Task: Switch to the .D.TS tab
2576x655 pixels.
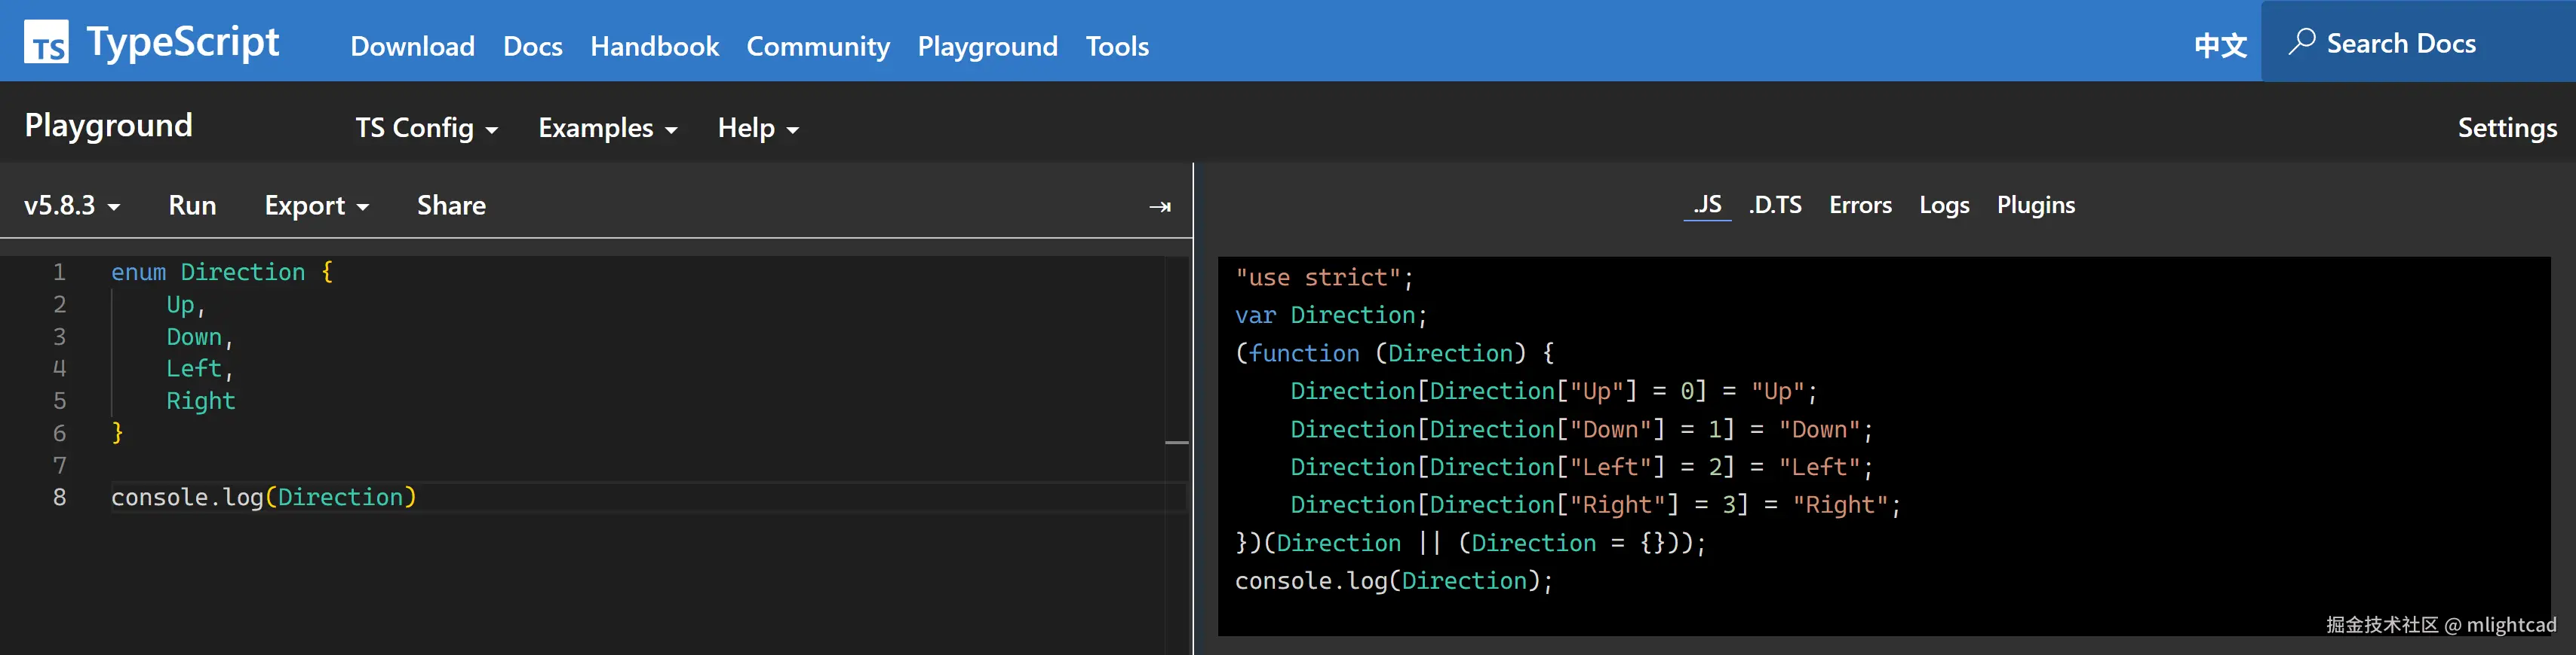Action: click(1775, 205)
